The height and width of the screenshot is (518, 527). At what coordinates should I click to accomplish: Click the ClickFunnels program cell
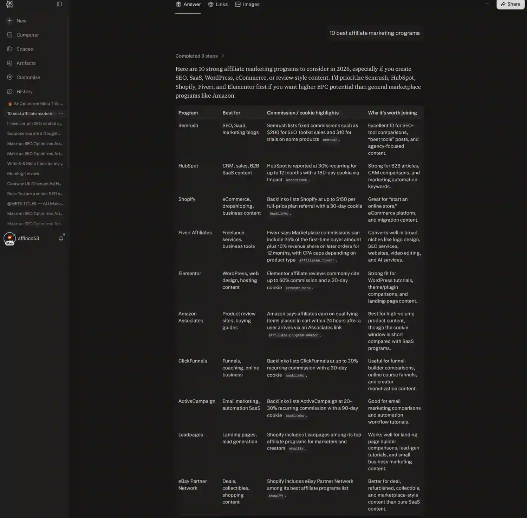click(x=193, y=361)
